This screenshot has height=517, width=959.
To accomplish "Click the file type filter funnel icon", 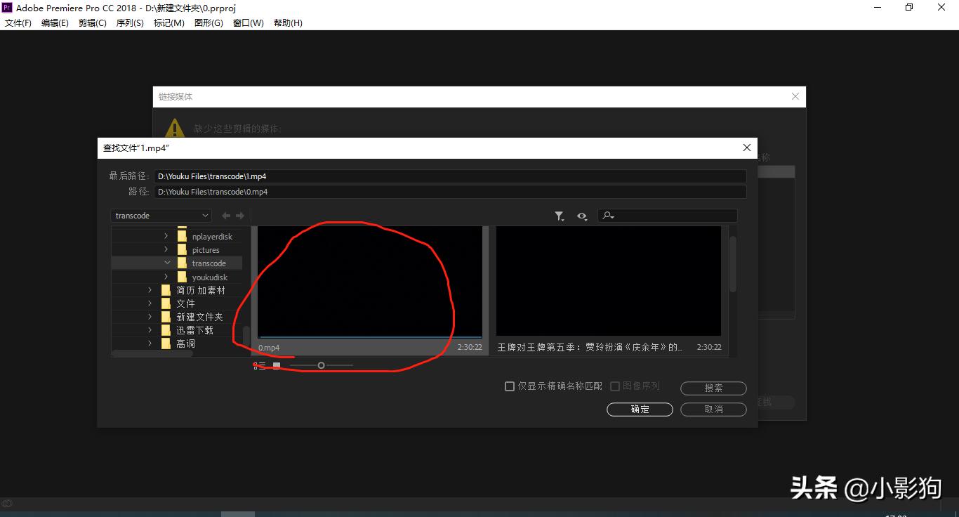I will point(559,216).
